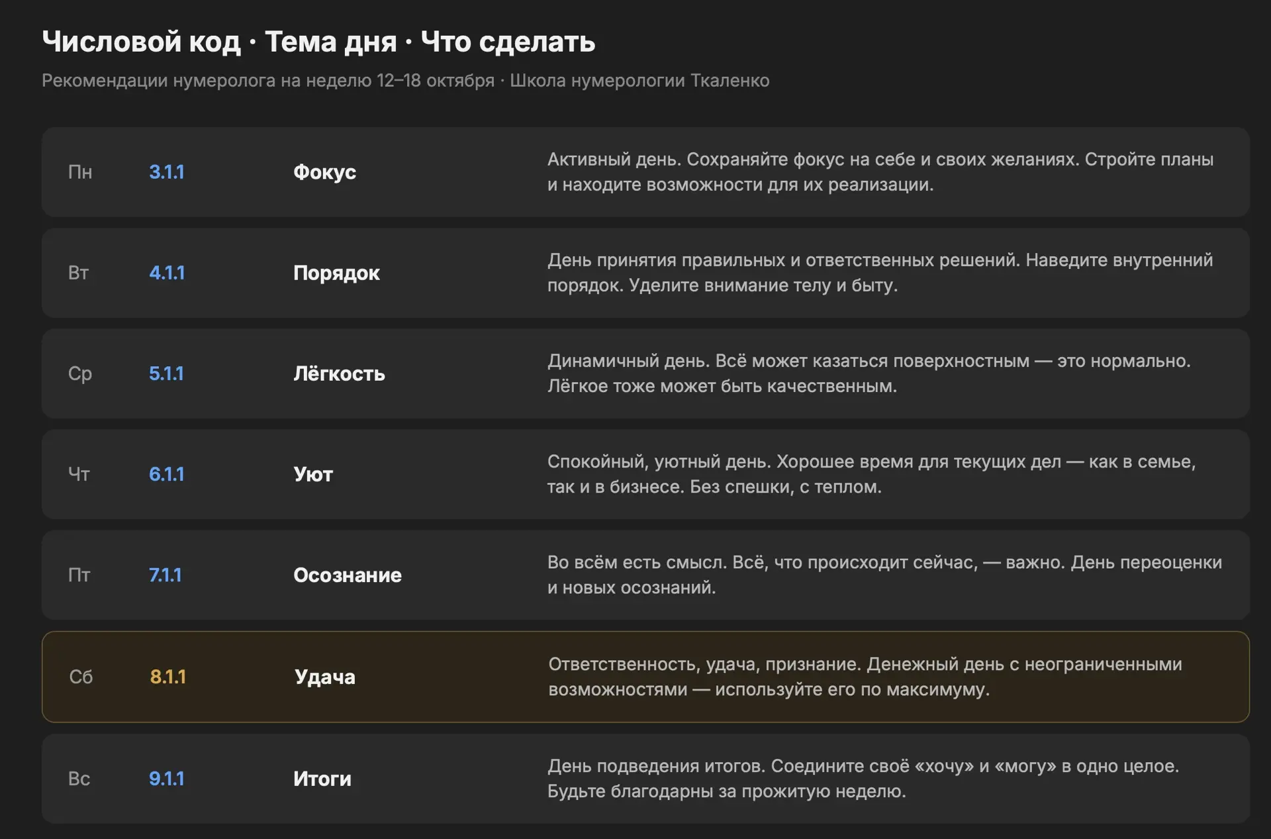Select the 'Ср' day label
1271x839 pixels.
(80, 374)
